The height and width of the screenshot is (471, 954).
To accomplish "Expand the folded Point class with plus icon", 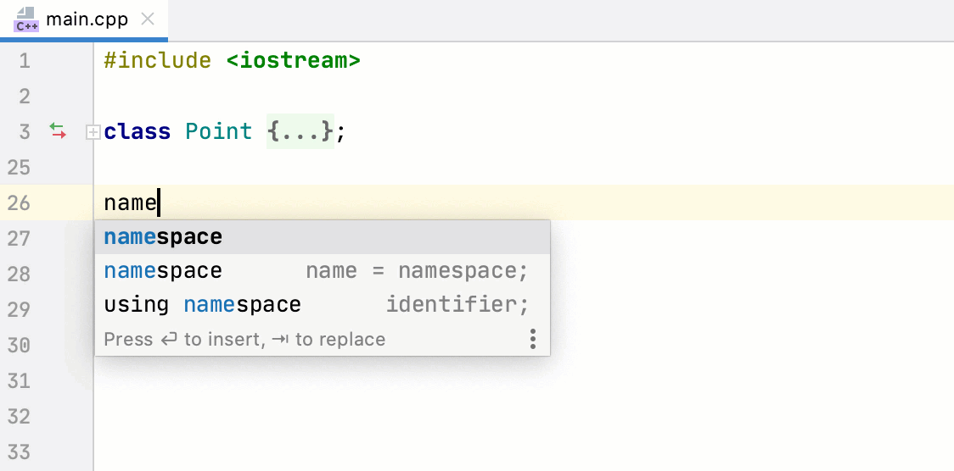I will (x=93, y=132).
